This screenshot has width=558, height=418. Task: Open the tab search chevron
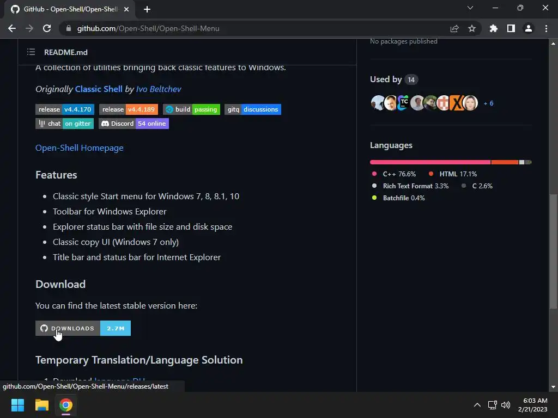coord(470,8)
